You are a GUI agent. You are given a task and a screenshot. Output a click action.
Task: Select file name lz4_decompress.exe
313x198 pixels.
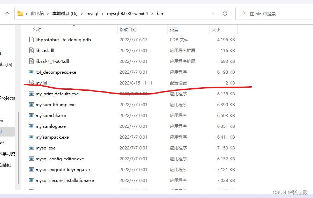tap(56, 72)
